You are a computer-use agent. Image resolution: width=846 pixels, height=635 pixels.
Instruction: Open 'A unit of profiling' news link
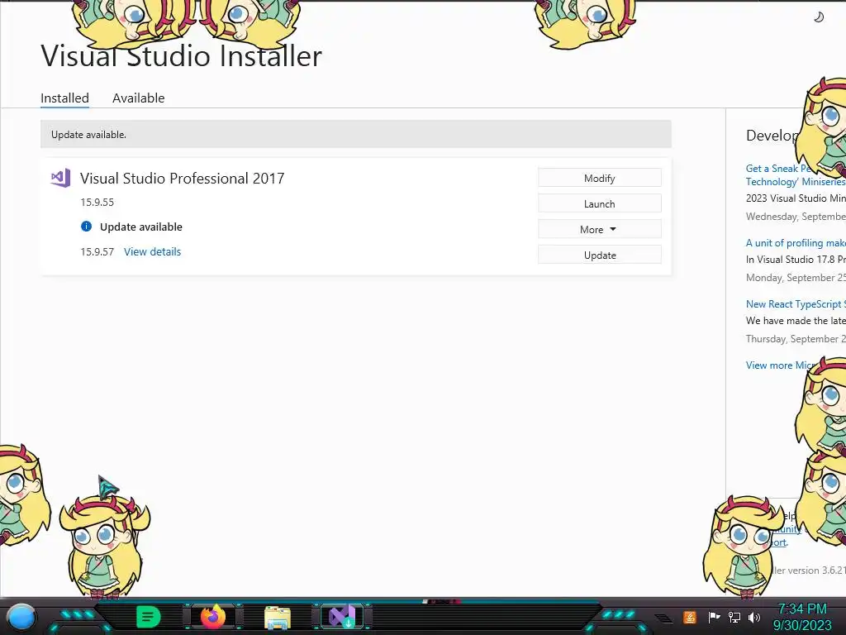[796, 243]
